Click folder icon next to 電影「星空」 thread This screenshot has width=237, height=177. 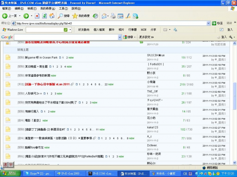click(8, 120)
